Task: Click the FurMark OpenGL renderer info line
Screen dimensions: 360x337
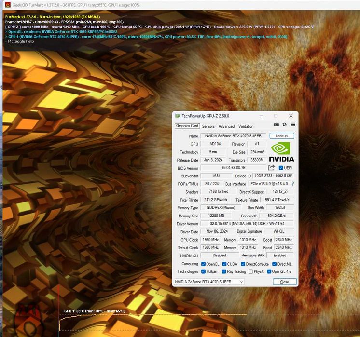Action: point(61,32)
